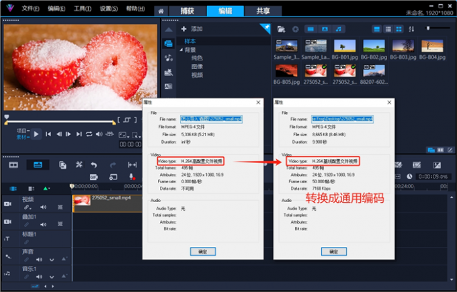This screenshot has width=457, height=292.
Task: Select 图像 under 背景
Action: pyautogui.click(x=197, y=66)
